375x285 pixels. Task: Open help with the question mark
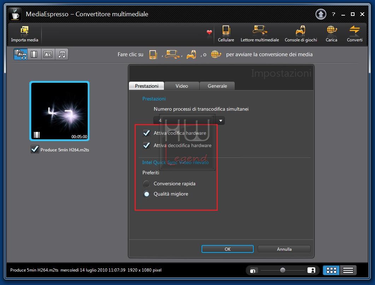(334, 14)
